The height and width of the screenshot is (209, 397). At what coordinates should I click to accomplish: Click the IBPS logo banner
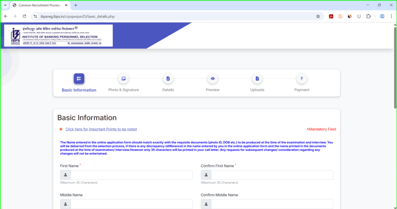click(x=59, y=36)
